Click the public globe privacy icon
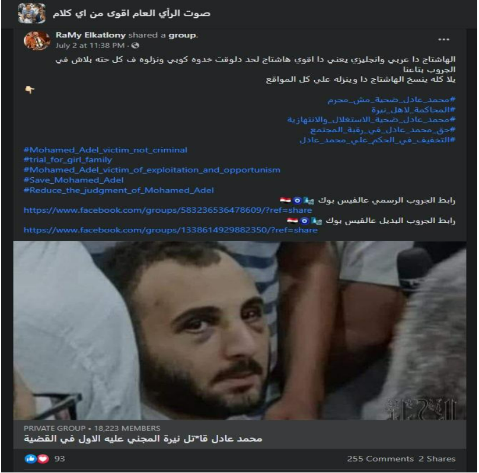 pyautogui.click(x=135, y=46)
